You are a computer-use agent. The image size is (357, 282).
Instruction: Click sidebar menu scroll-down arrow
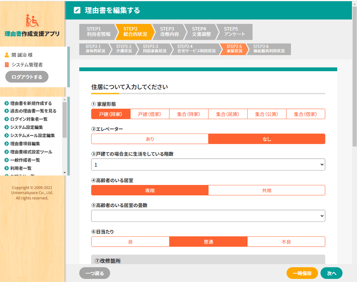[64, 173]
